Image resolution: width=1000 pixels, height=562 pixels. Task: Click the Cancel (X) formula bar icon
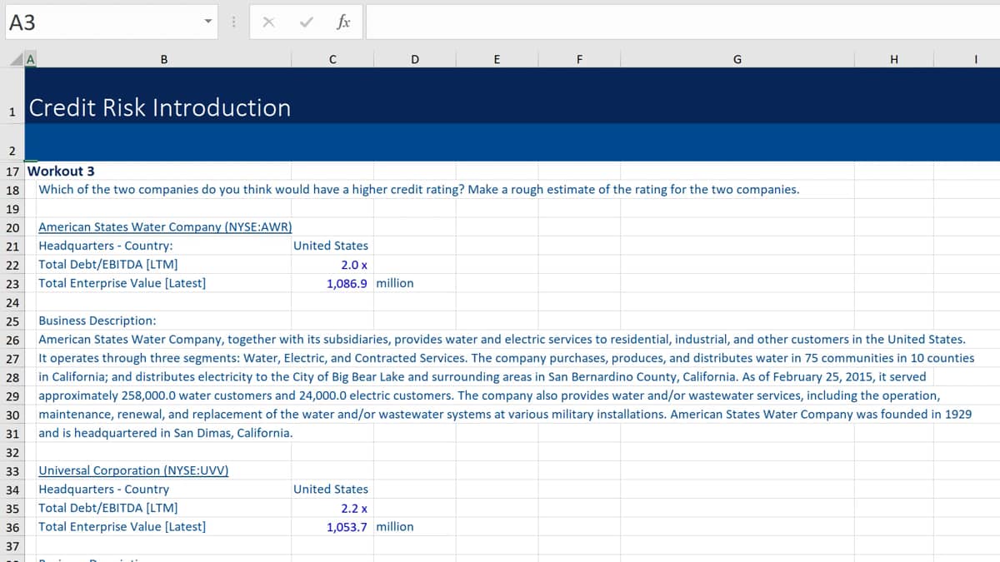(268, 23)
